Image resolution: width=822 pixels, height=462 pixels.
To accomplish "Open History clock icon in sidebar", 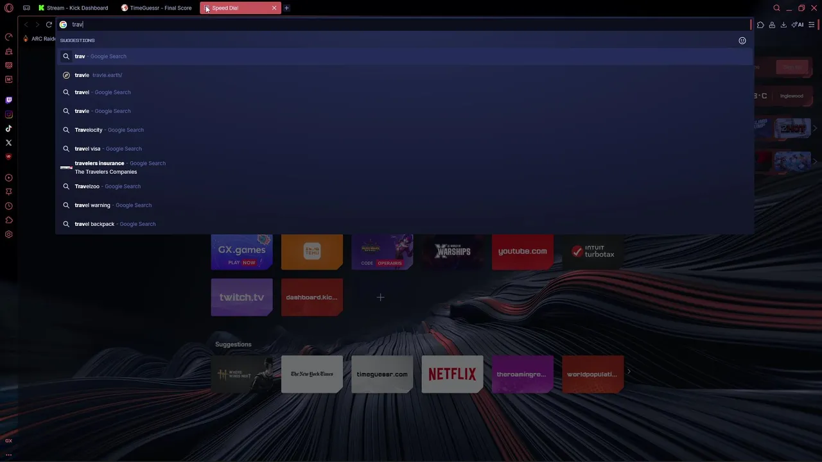I will tap(8, 206).
